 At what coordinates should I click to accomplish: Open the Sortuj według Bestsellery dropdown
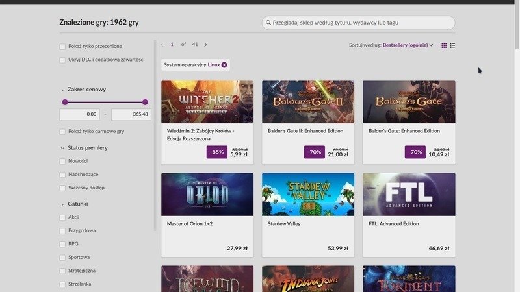(x=408, y=45)
